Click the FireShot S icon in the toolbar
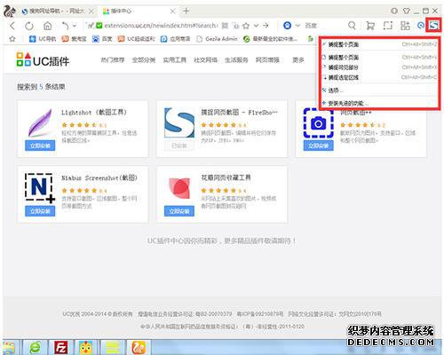The image size is (444, 355). point(433,26)
